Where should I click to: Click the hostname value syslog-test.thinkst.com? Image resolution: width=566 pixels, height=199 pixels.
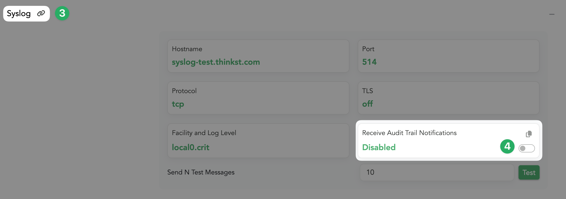216,62
